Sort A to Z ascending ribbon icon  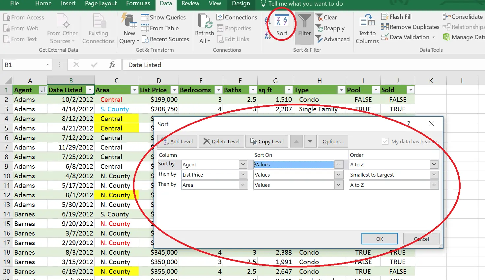coord(268,21)
